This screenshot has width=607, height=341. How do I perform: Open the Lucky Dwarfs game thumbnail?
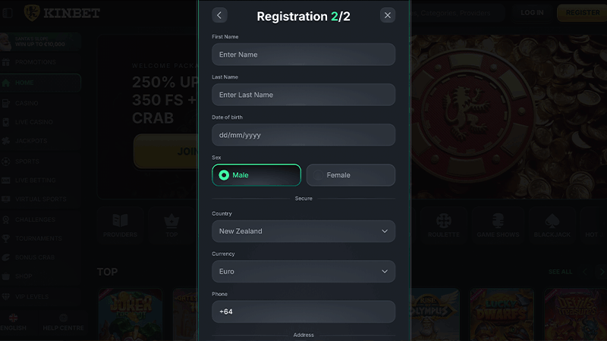click(502, 314)
